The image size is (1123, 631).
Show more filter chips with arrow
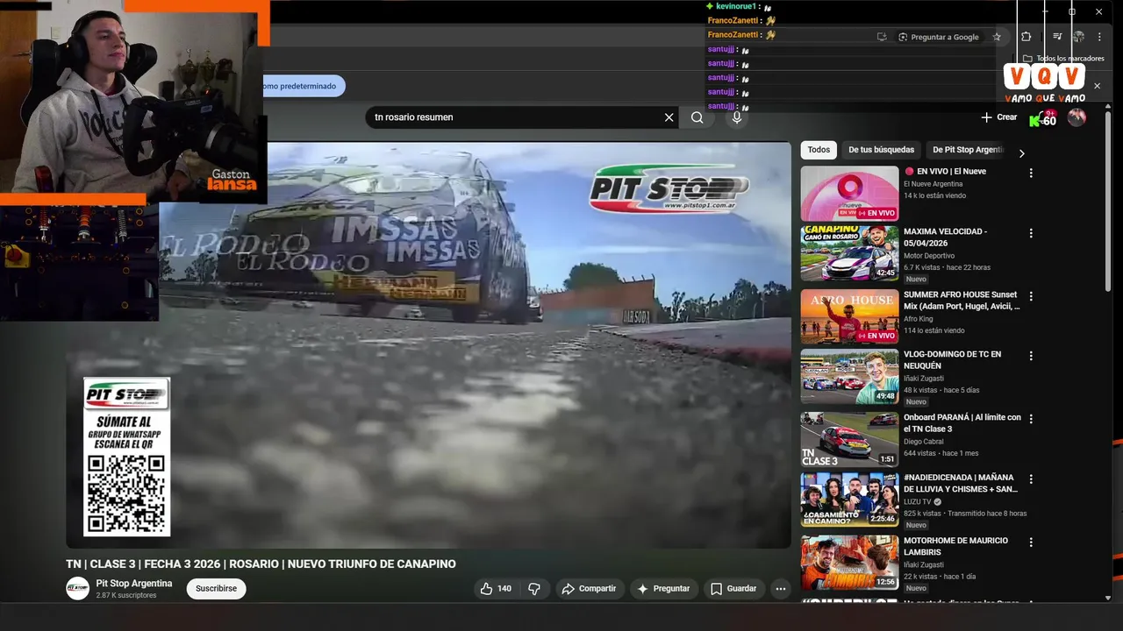click(x=1021, y=153)
